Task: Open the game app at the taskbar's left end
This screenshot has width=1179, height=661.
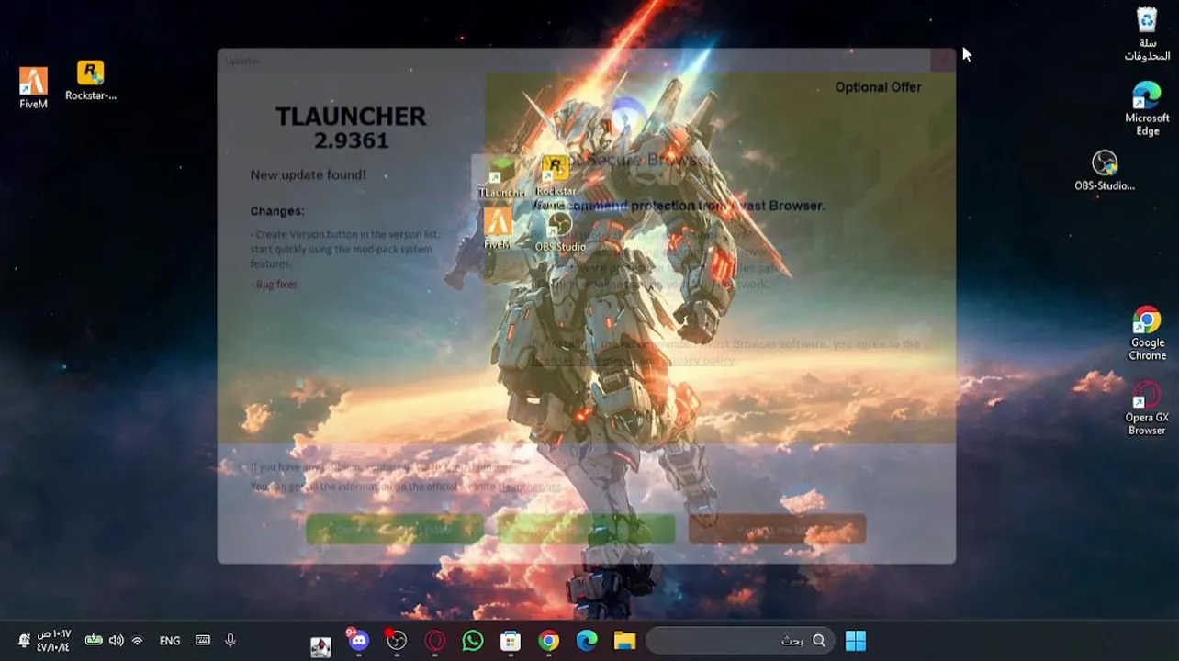Action: (x=320, y=646)
